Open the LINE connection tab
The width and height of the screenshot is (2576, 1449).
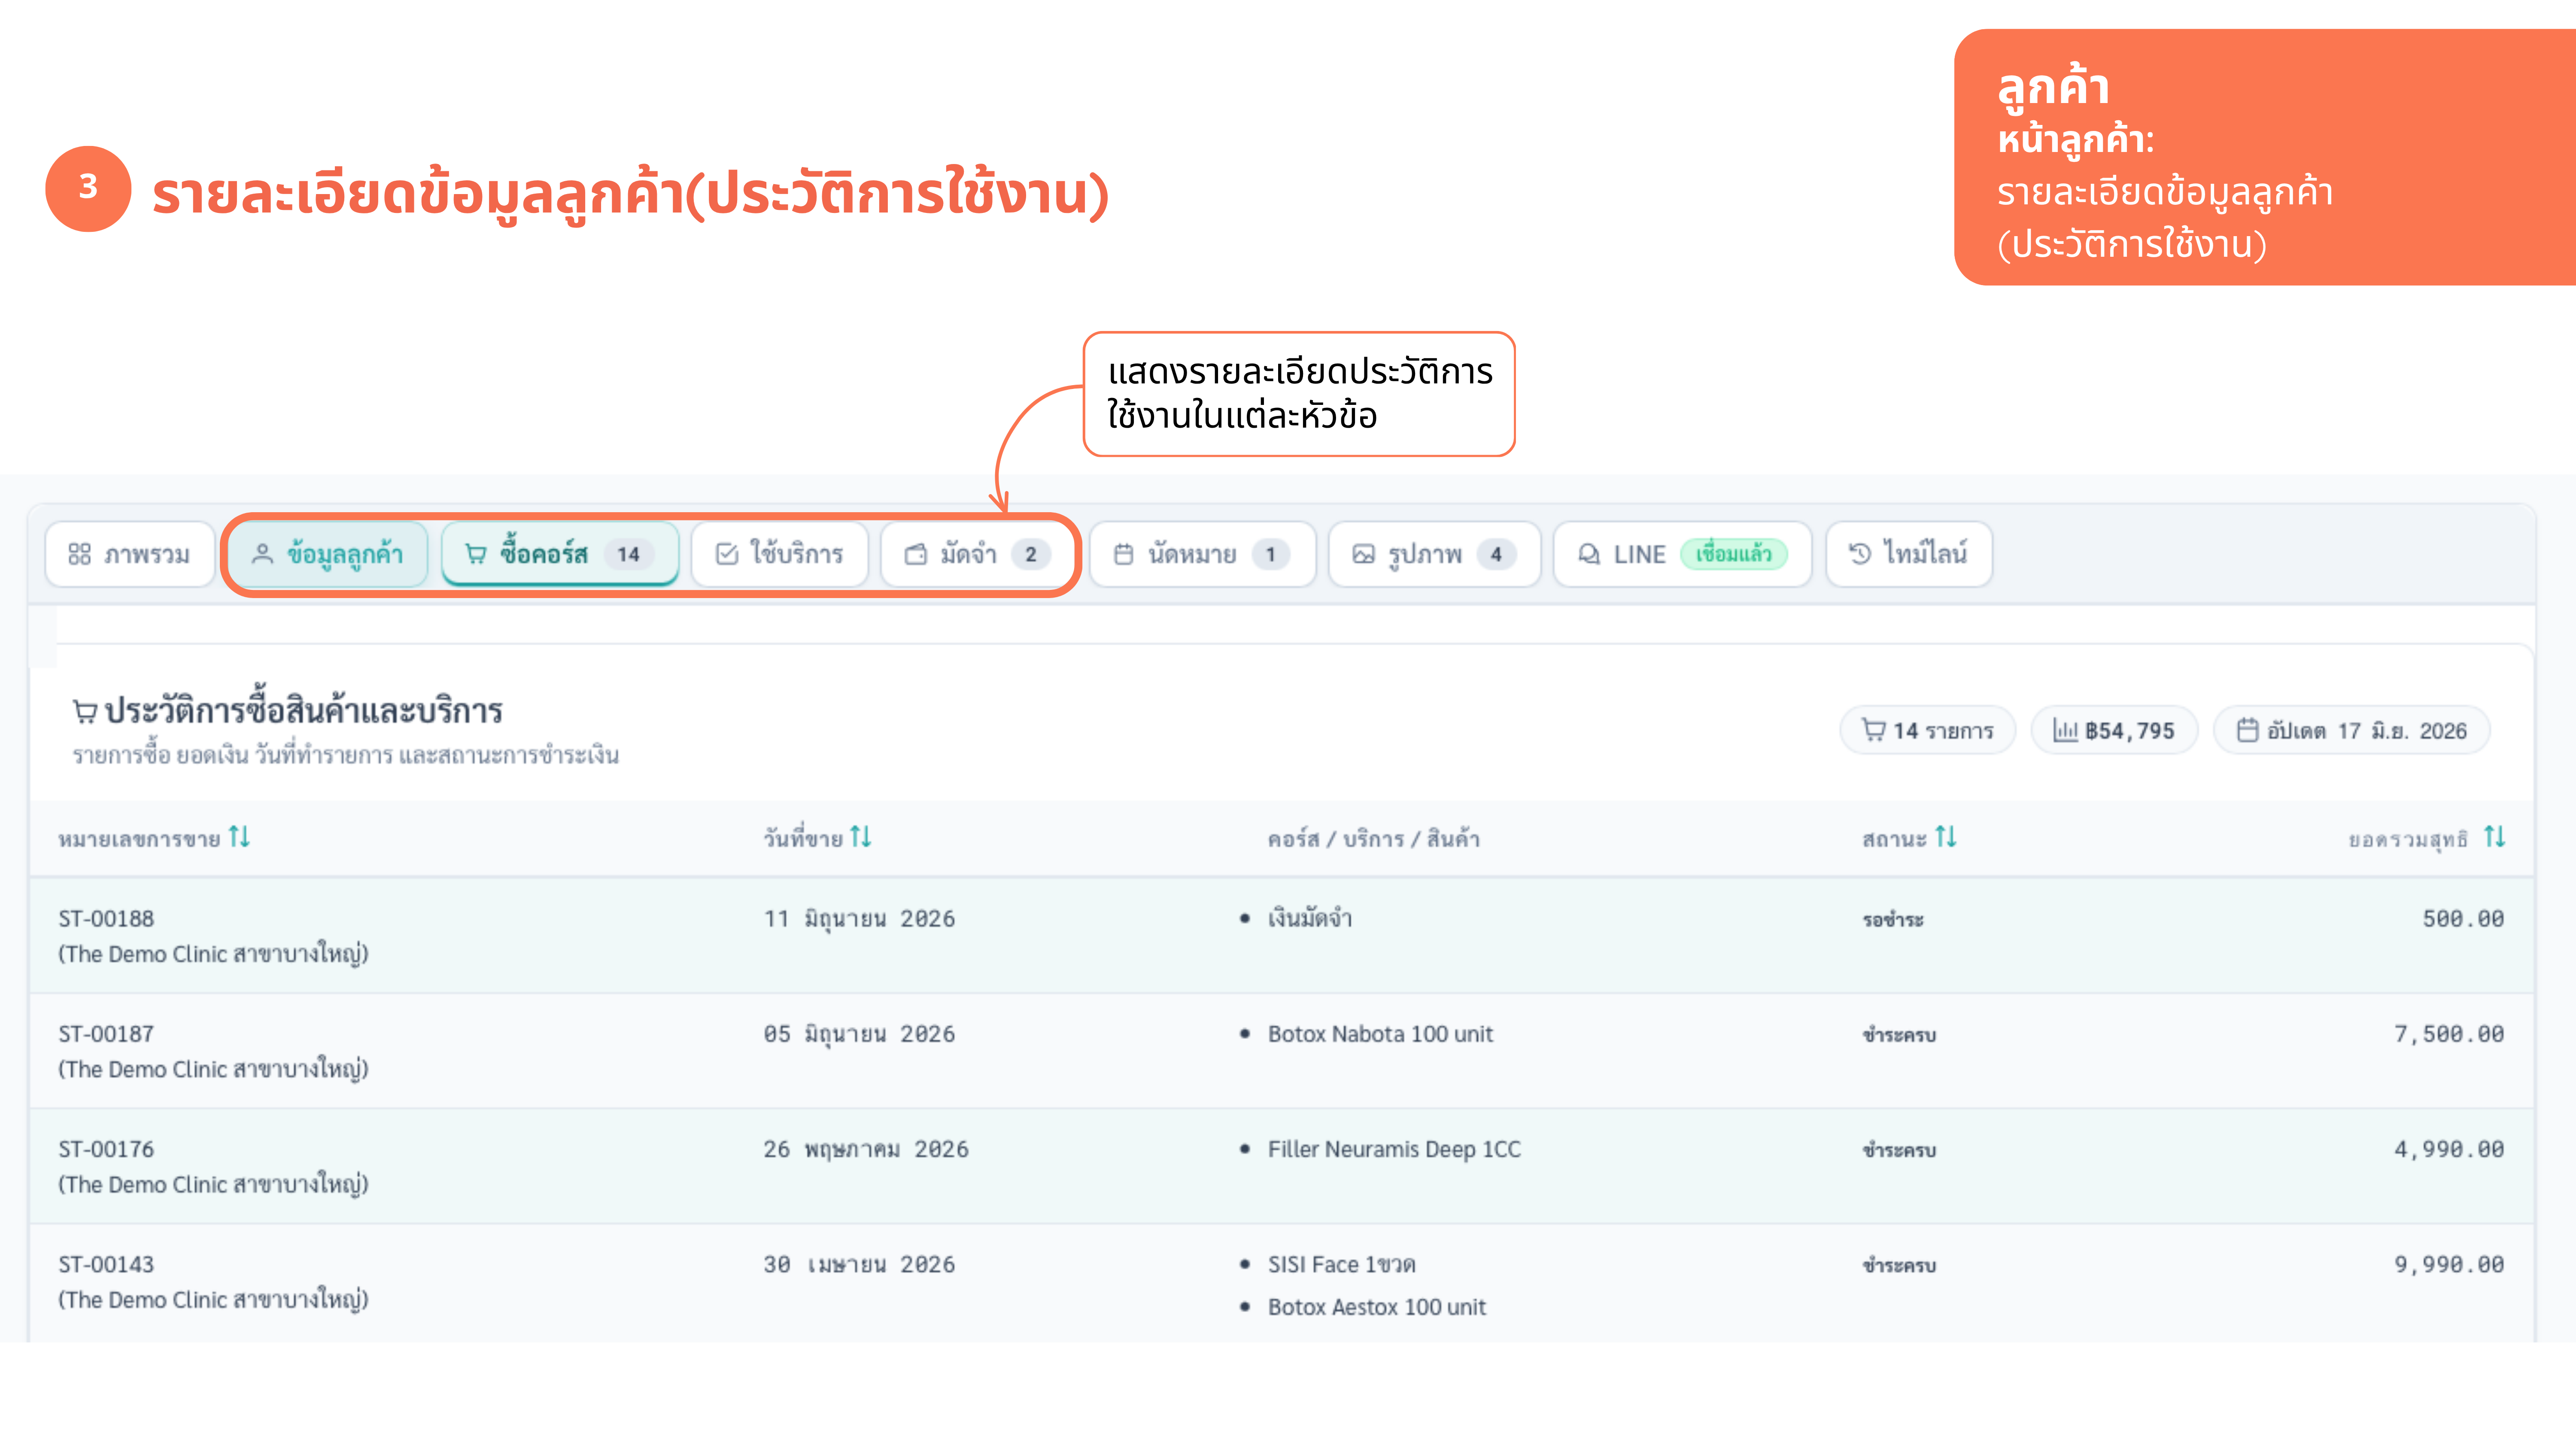click(x=1682, y=554)
